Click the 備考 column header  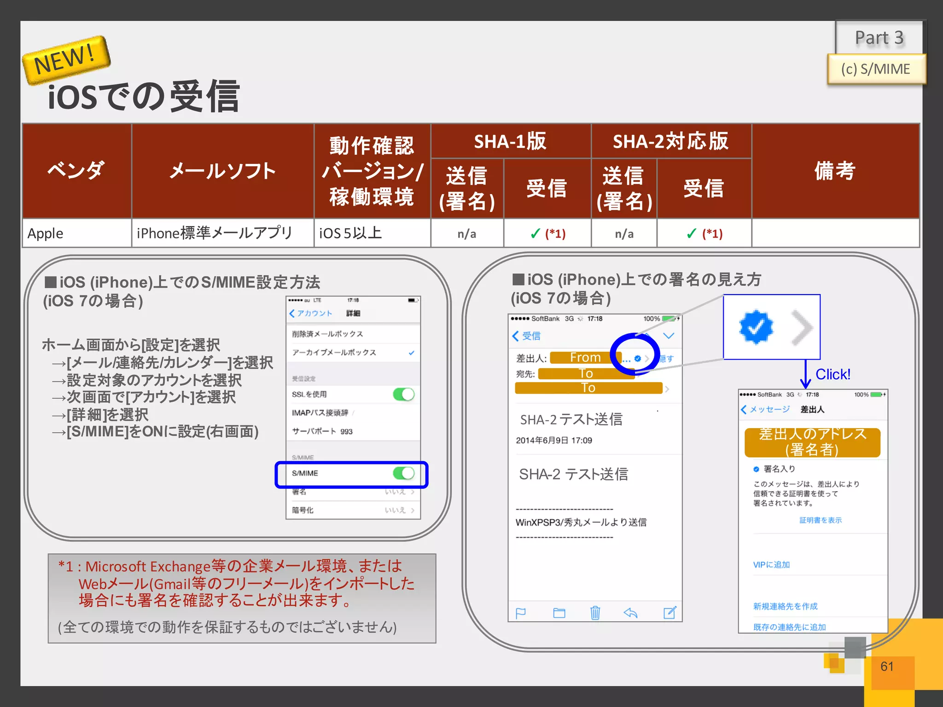[x=836, y=171]
